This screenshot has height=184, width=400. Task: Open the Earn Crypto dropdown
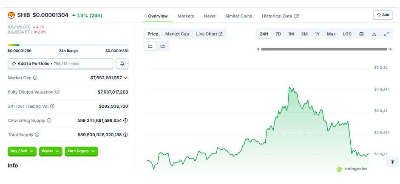pos(81,151)
